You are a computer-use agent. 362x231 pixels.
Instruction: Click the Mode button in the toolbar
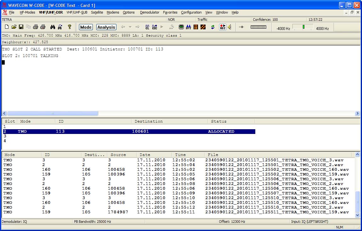pos(86,27)
